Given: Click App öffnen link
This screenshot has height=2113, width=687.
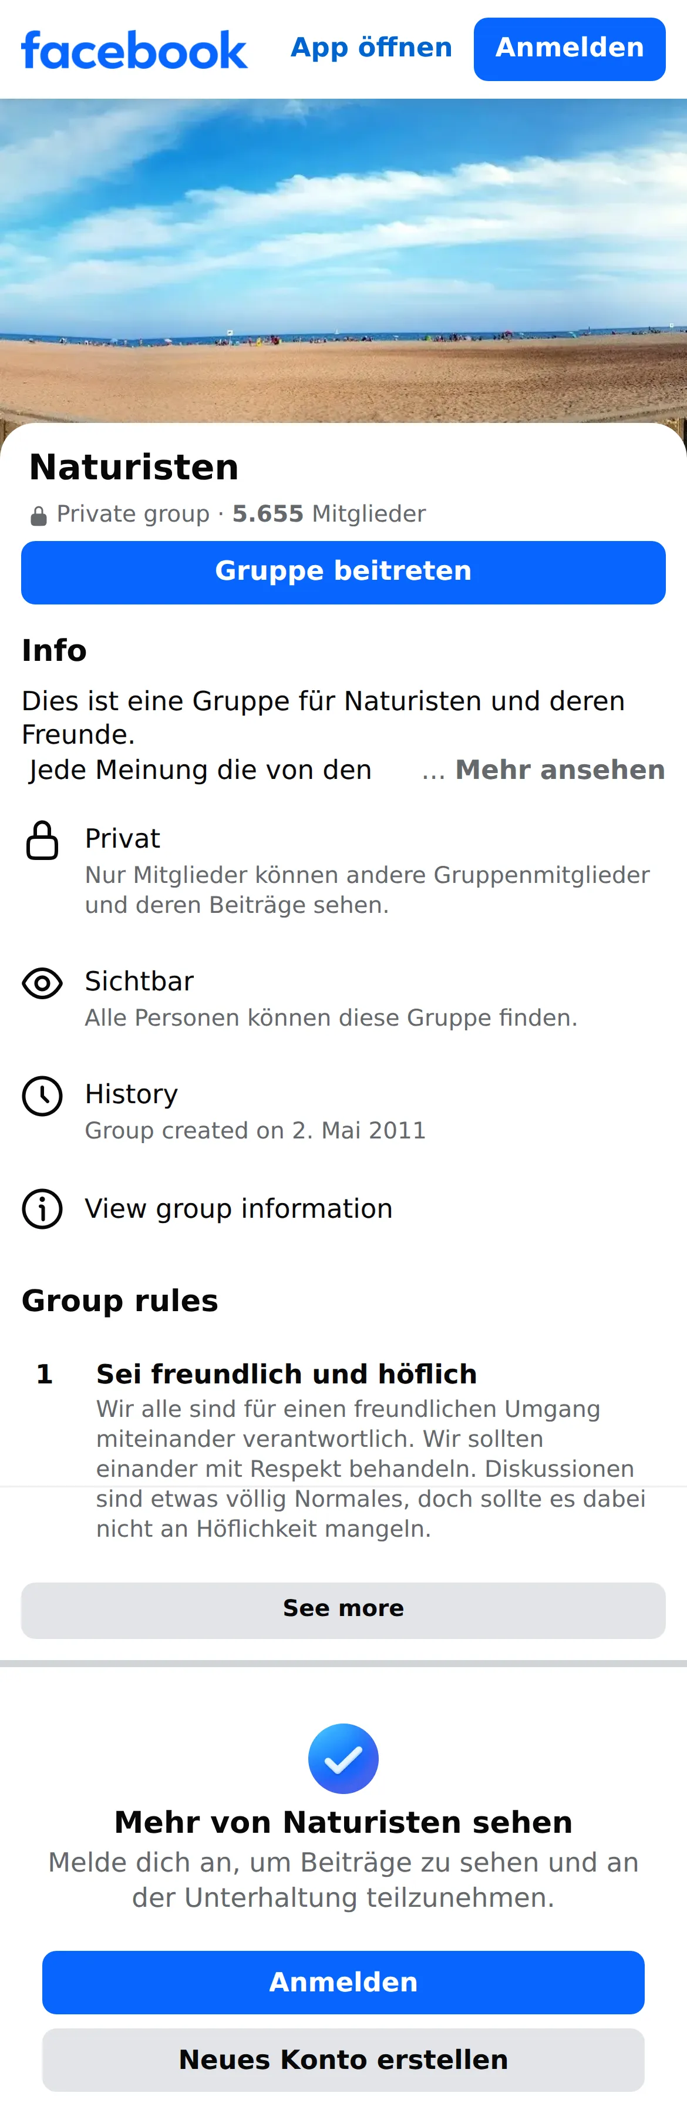Looking at the screenshot, I should click(x=371, y=48).
